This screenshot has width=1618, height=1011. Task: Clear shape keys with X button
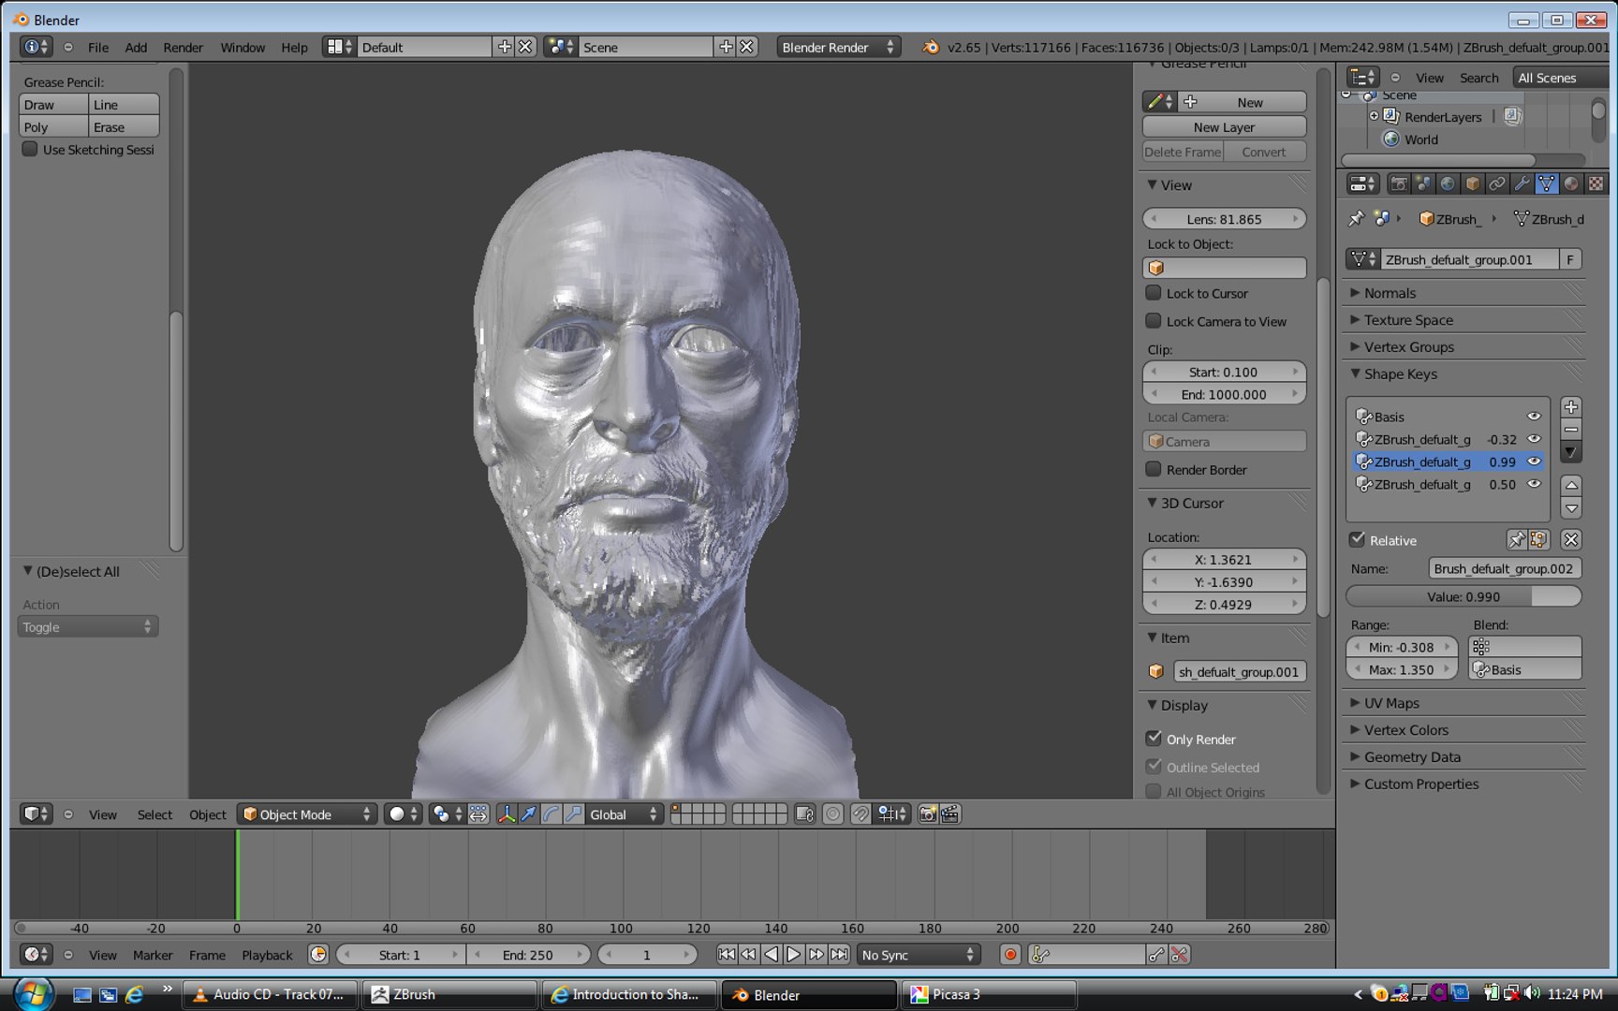[x=1571, y=540]
